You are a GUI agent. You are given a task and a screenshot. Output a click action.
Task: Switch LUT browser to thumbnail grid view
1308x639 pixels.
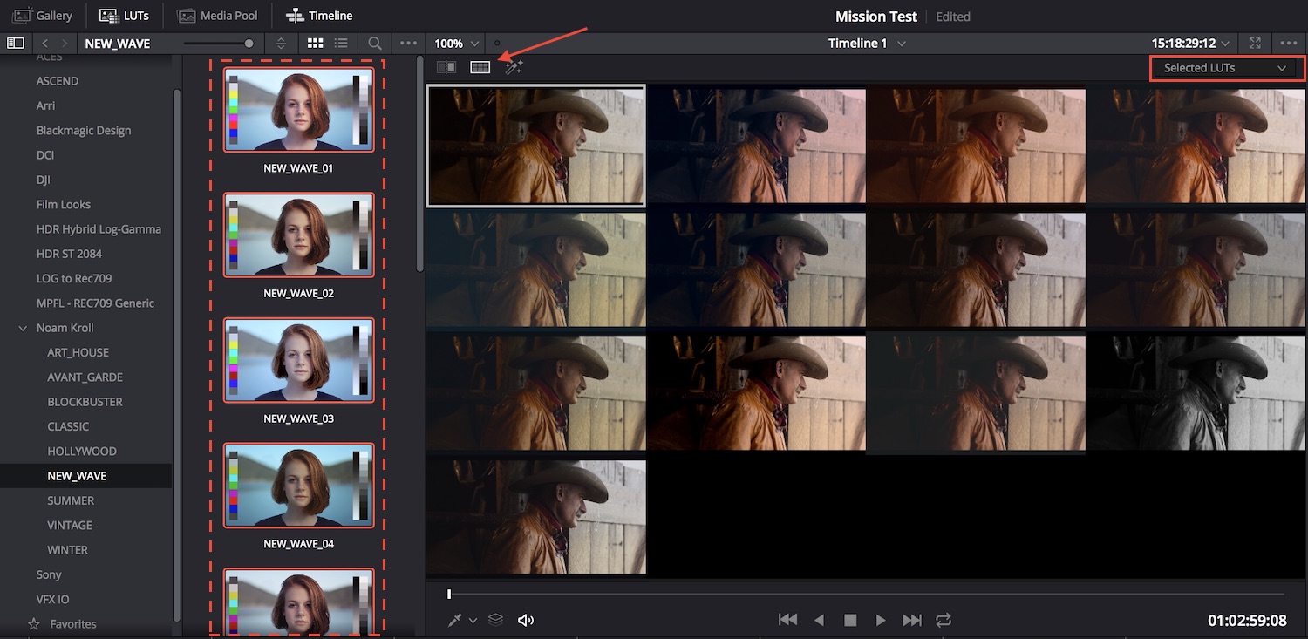pyautogui.click(x=316, y=43)
